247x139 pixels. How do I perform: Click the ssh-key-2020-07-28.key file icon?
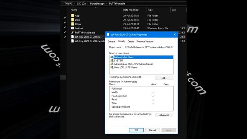coord(73,37)
